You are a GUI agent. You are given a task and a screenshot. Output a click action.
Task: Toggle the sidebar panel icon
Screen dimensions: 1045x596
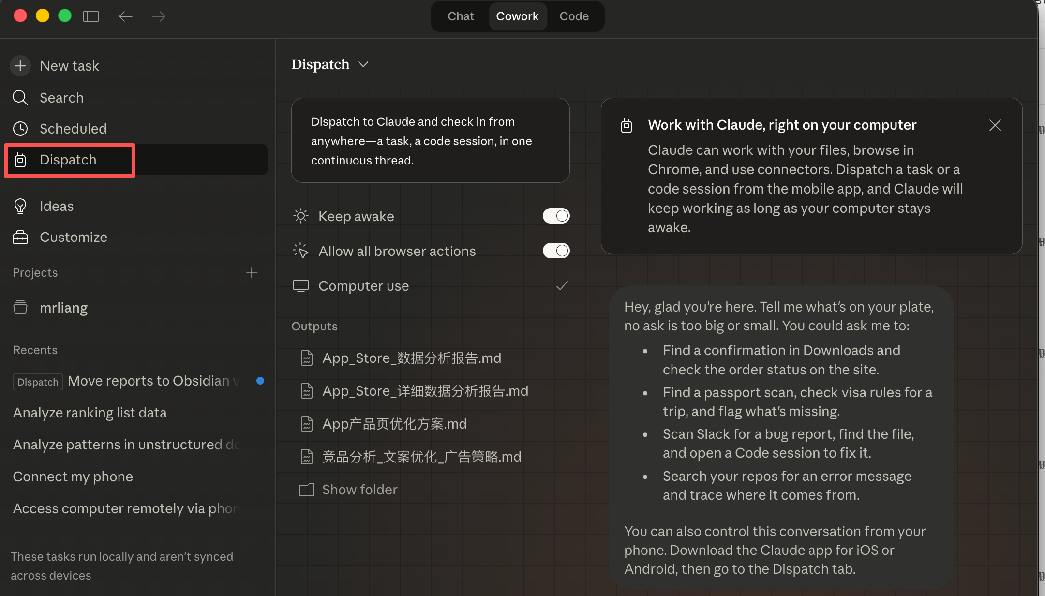click(91, 16)
